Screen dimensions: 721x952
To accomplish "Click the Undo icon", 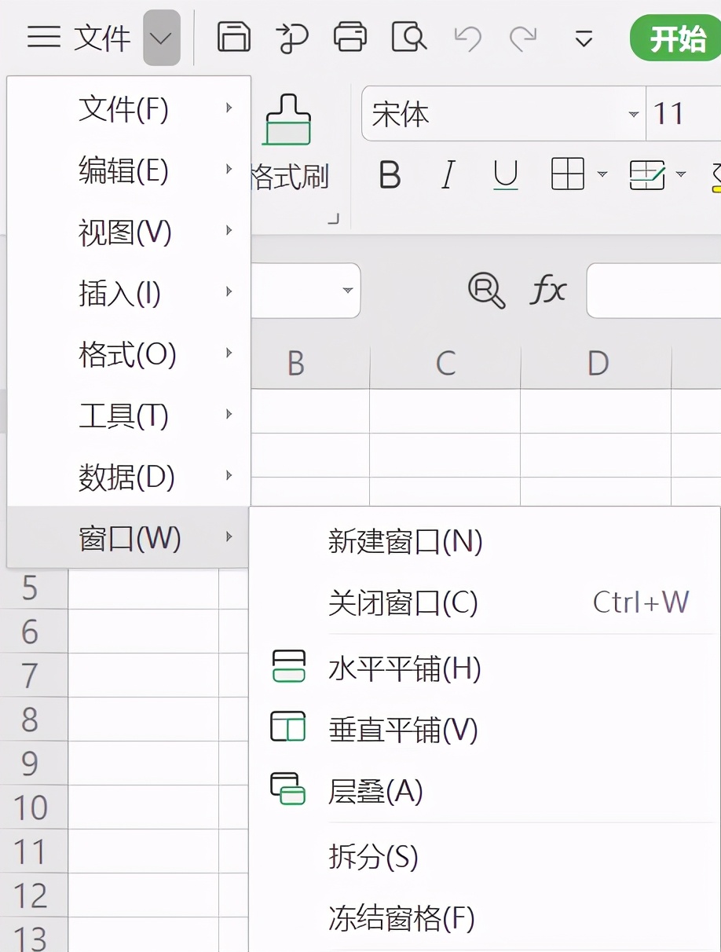I will coord(467,37).
